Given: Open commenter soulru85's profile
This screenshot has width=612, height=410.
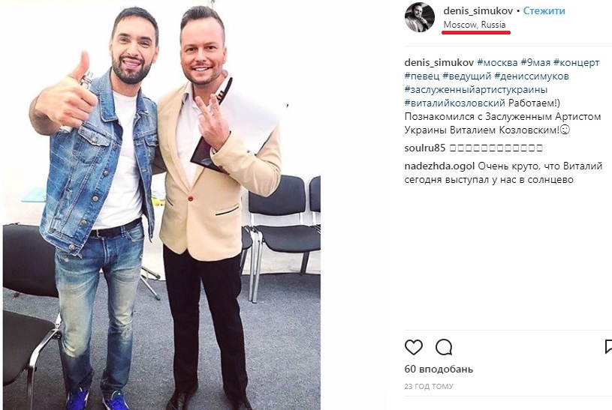Looking at the screenshot, I should point(425,148).
